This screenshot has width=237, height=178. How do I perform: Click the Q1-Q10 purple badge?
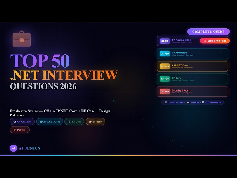coord(165,41)
